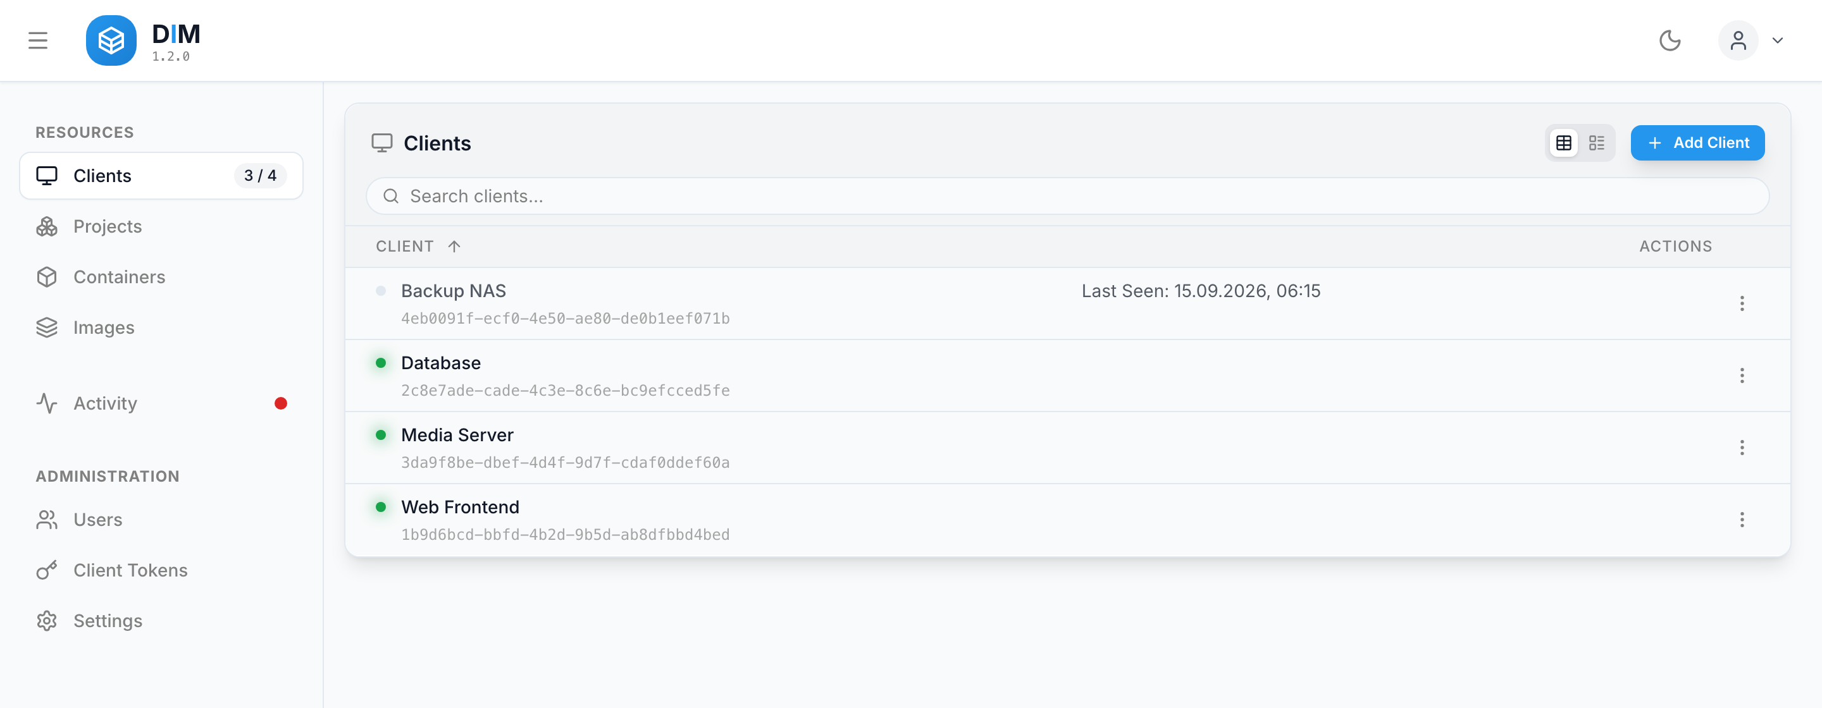
Task: Click the Media Server online status dot
Action: coord(380,434)
